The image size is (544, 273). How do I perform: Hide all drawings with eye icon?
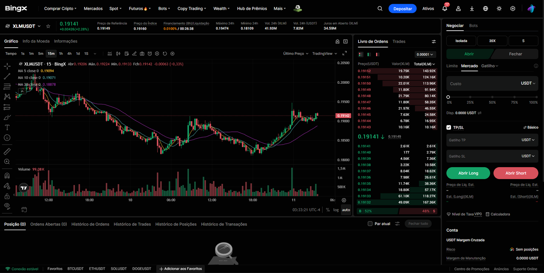(7, 206)
